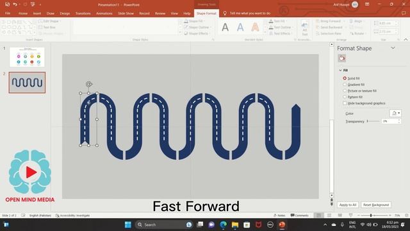
Task: Switch to the Transitions tab
Action: (83, 13)
